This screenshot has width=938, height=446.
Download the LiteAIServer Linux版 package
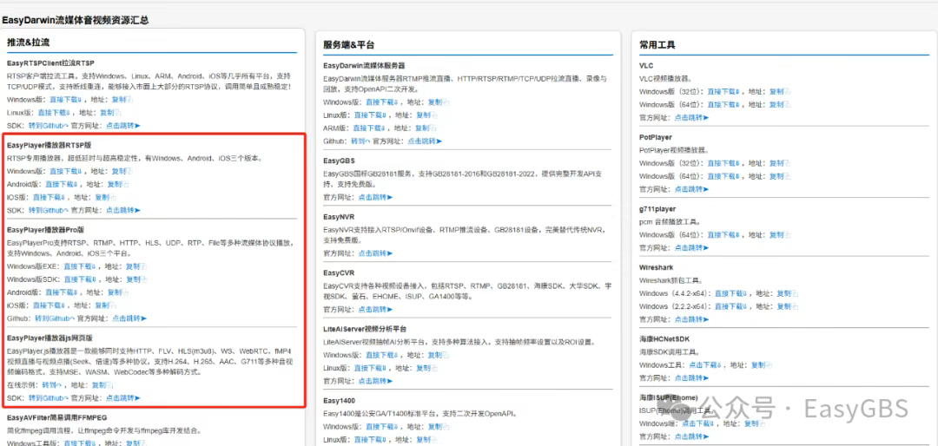(x=372, y=368)
